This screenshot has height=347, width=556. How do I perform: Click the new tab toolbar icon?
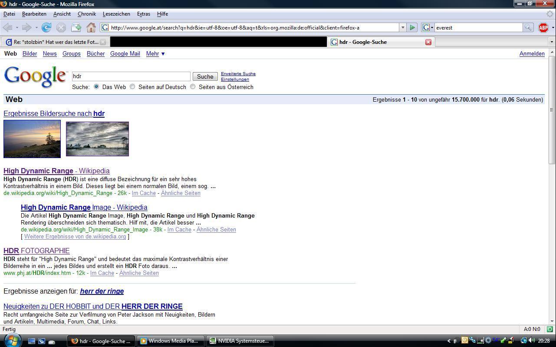76,28
